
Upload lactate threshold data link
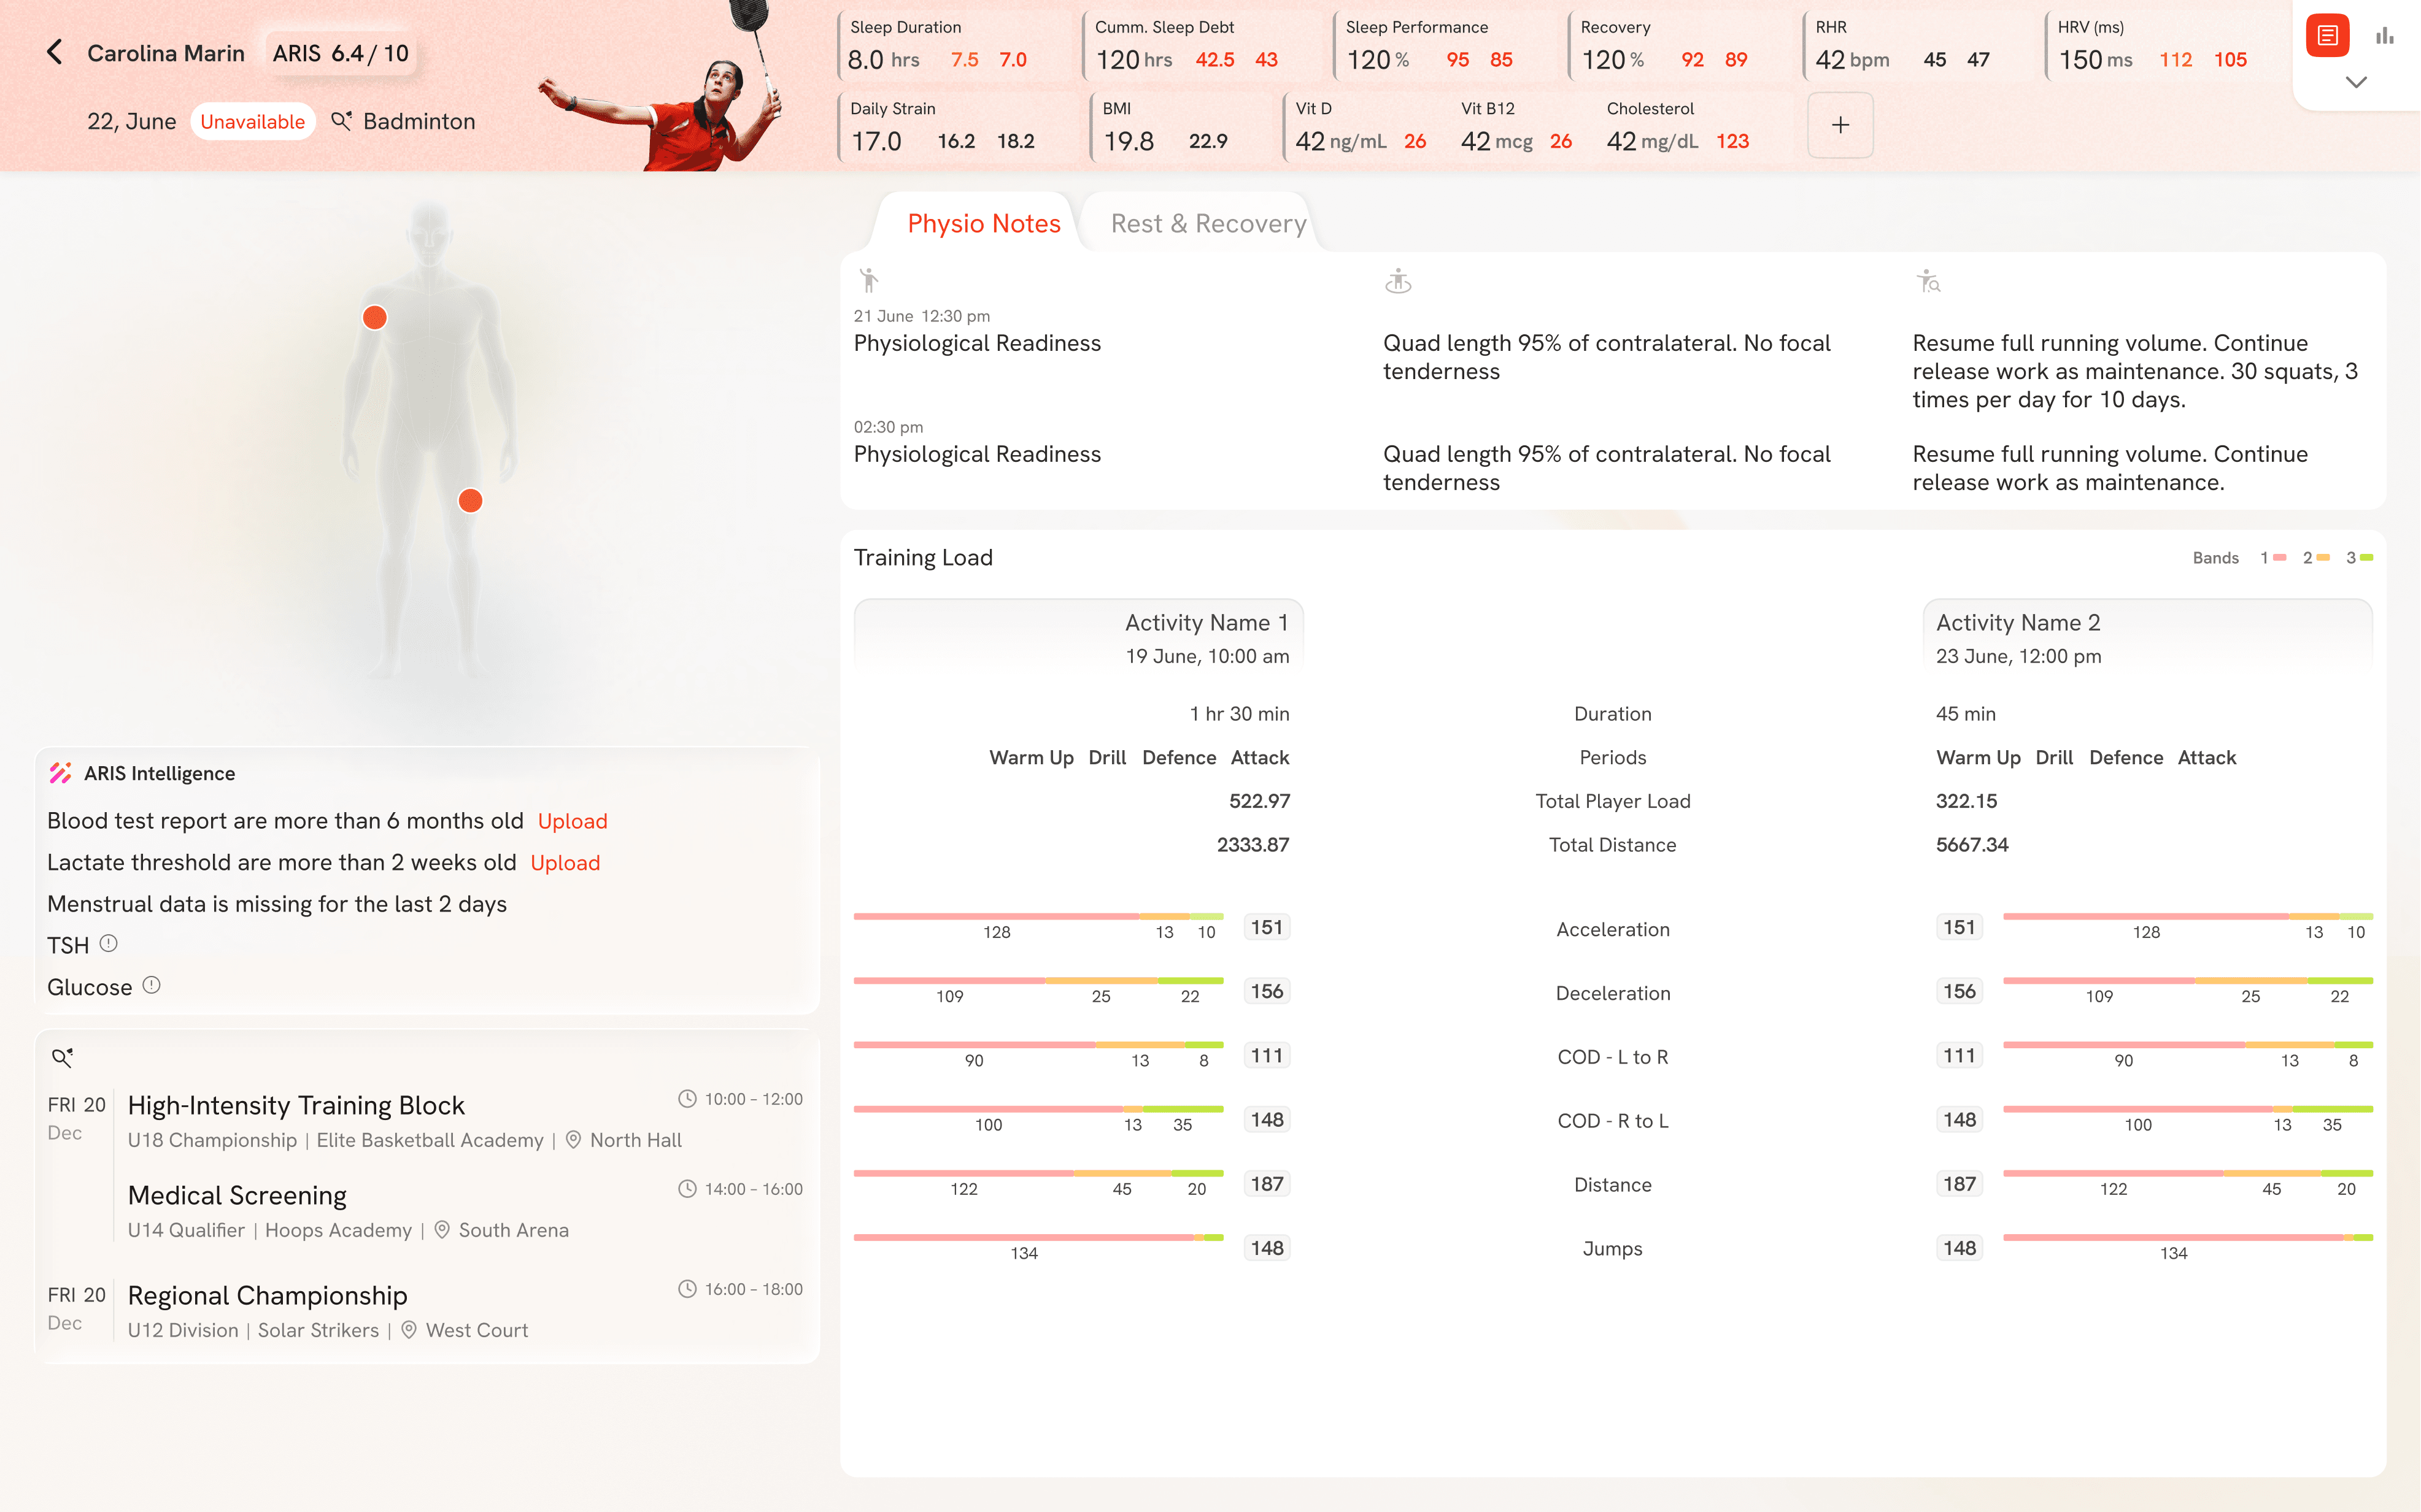coord(565,863)
